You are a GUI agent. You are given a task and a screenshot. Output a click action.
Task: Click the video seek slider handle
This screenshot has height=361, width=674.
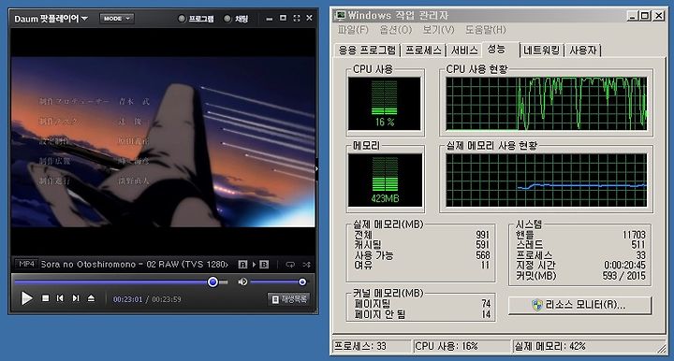[212, 282]
